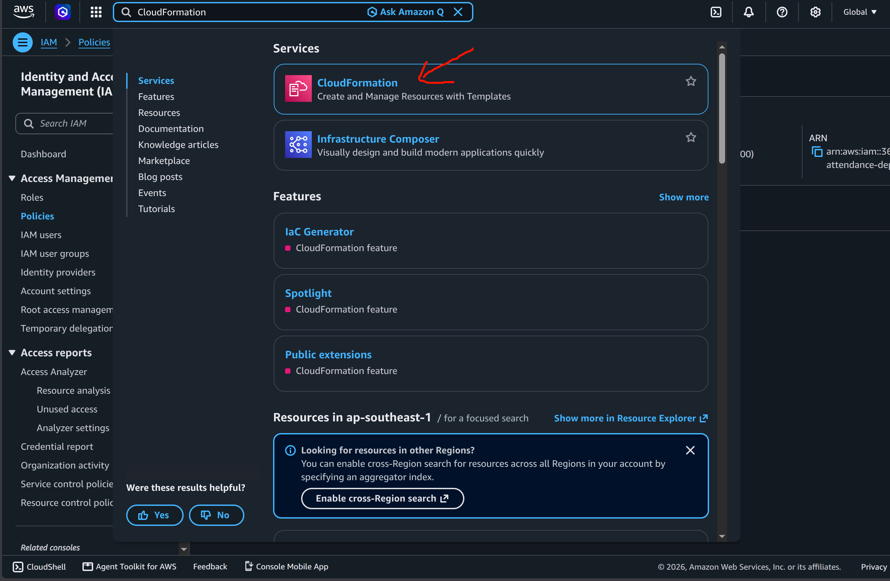Open the Global region dropdown
The width and height of the screenshot is (890, 581).
pyautogui.click(x=860, y=12)
